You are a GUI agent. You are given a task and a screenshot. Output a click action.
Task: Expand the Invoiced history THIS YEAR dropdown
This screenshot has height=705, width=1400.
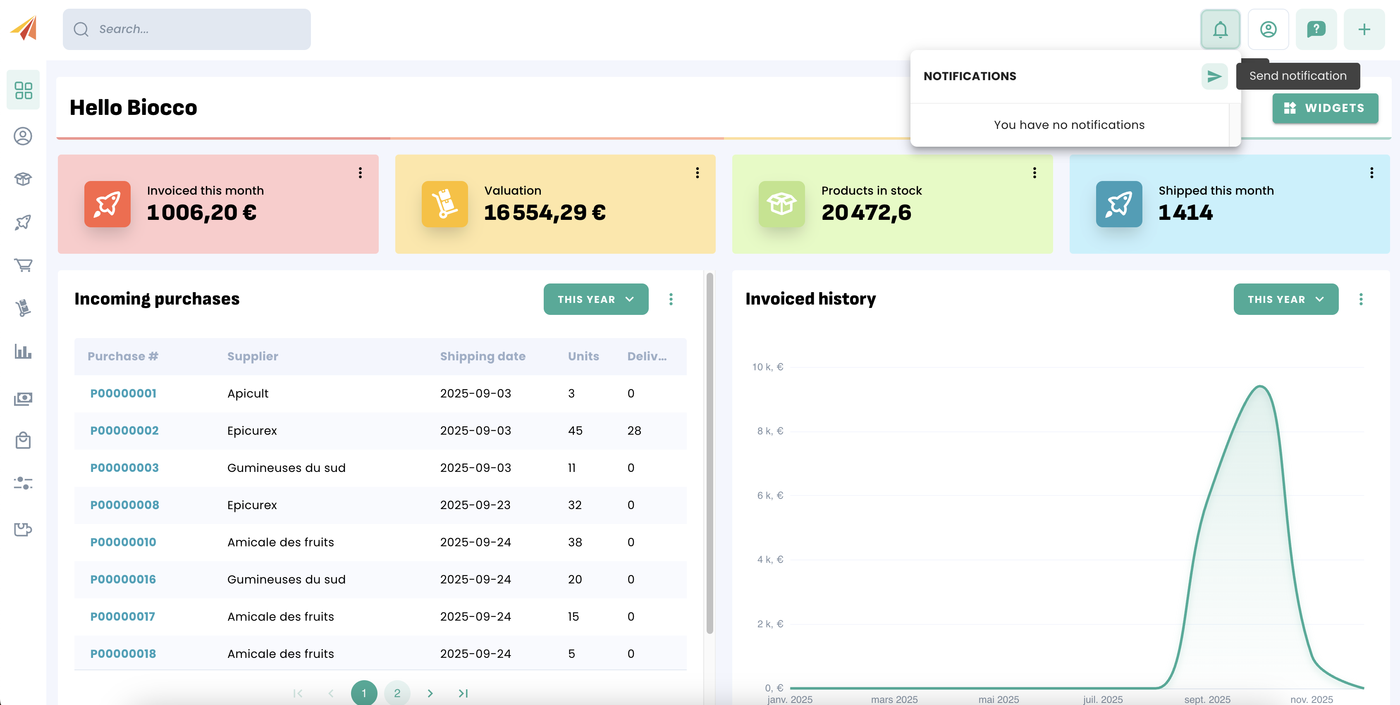coord(1285,299)
